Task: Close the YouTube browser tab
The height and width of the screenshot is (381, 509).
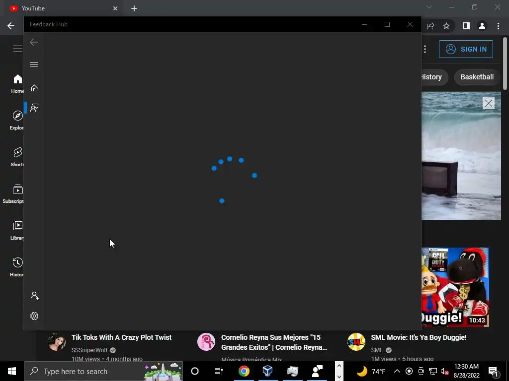Action: tap(115, 8)
